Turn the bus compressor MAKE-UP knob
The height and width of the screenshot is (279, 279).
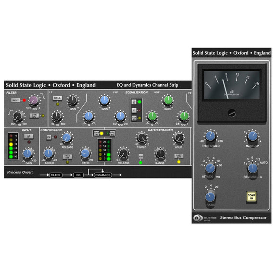253,136
